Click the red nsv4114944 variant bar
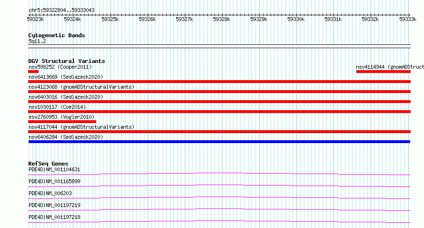The image size is (424, 228). pos(384,72)
